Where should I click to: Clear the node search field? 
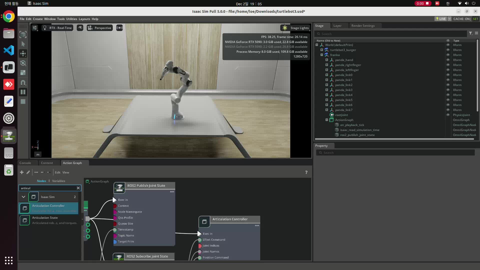click(78, 188)
